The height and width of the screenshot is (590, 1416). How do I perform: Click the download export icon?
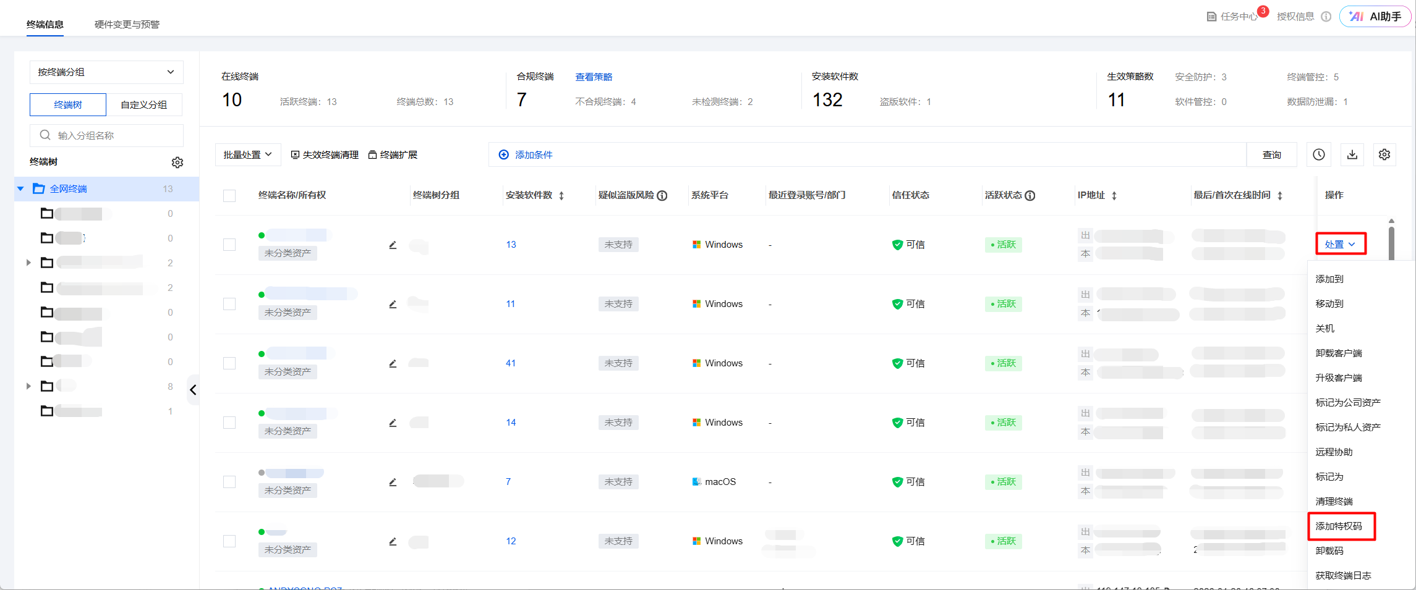1352,154
